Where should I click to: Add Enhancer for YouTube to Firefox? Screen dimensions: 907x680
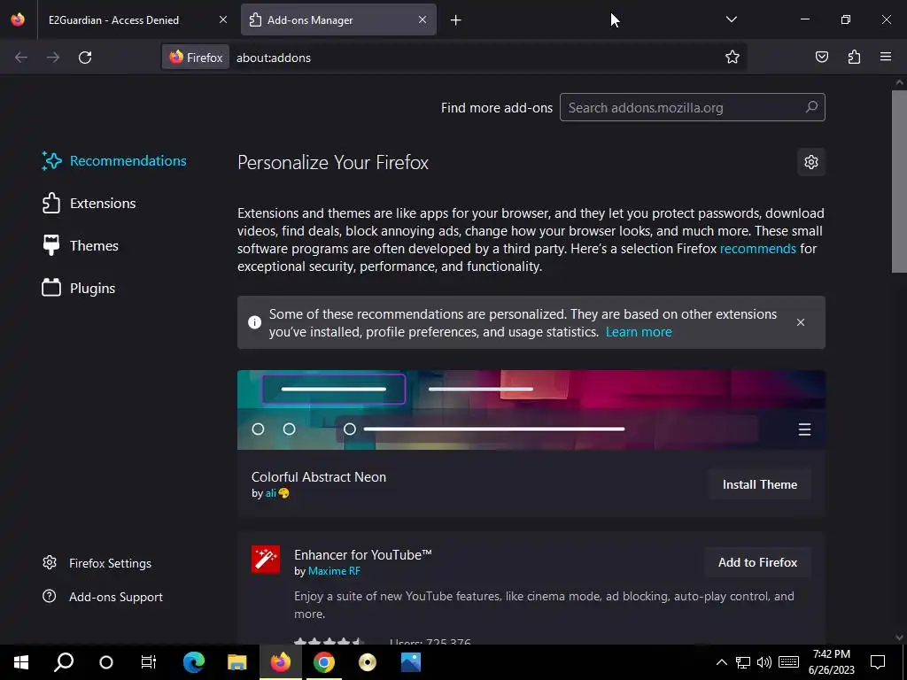(758, 562)
